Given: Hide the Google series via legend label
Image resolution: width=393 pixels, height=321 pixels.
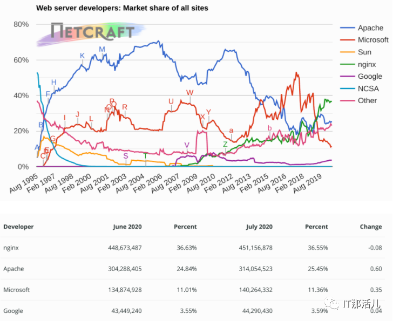Looking at the screenshot, I should pyautogui.click(x=370, y=77).
